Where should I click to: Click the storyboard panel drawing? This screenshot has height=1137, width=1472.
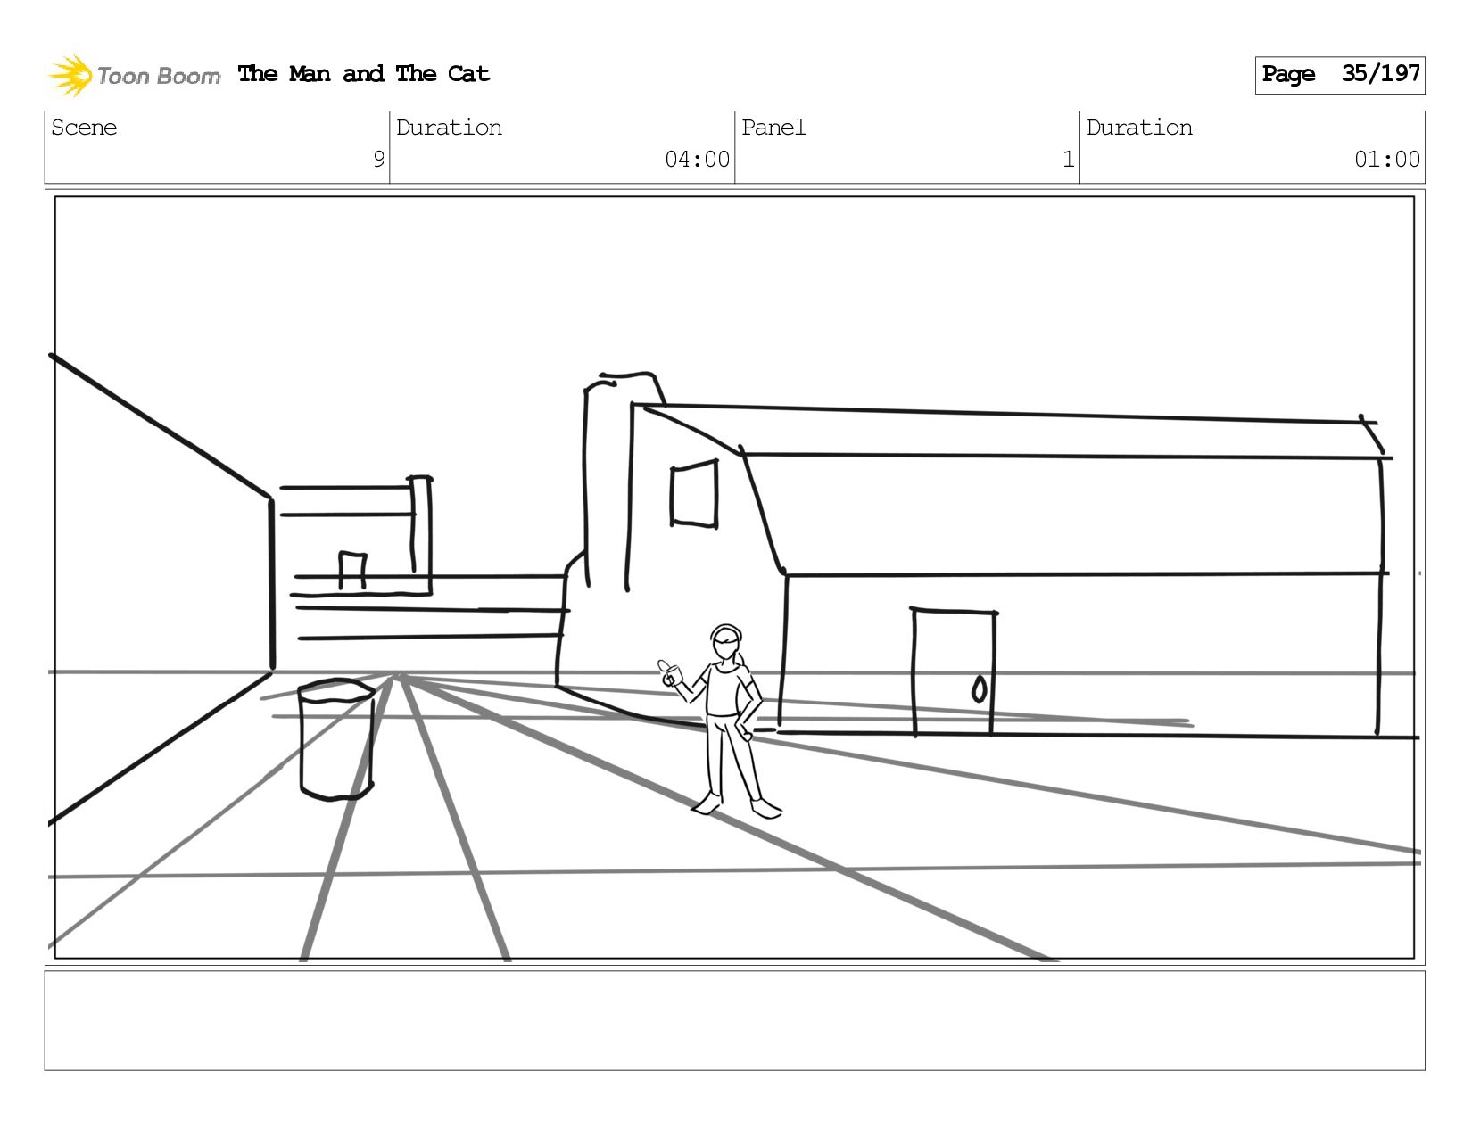tap(734, 577)
